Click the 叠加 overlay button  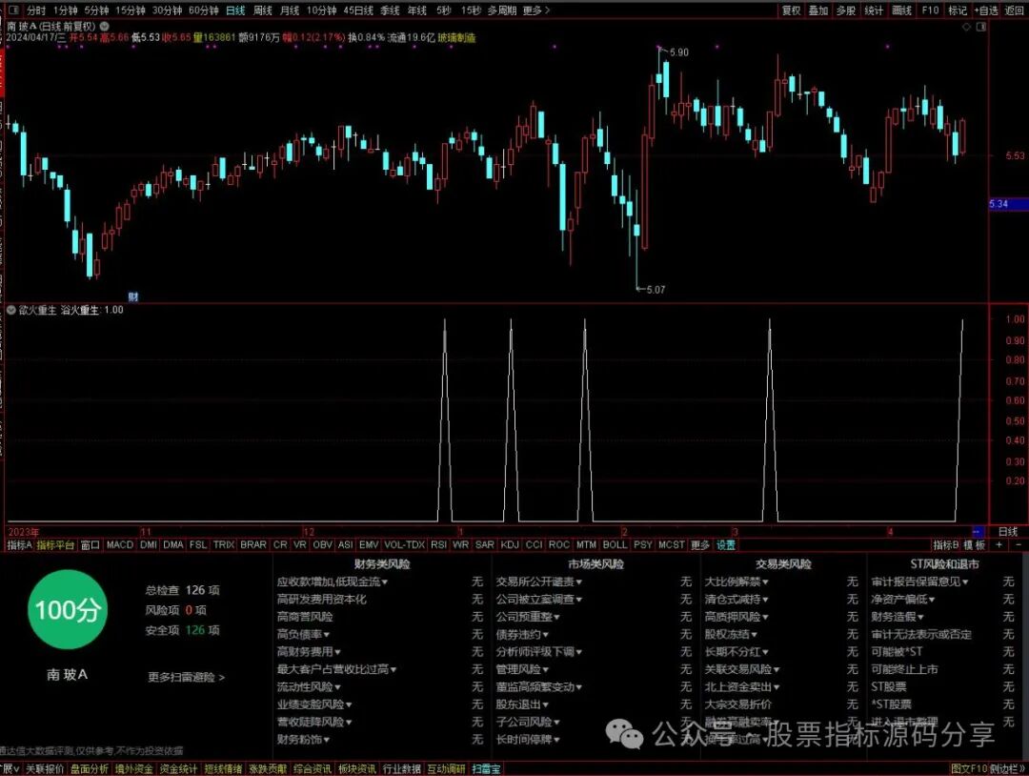pyautogui.click(x=818, y=10)
